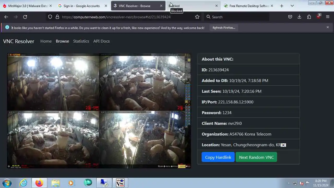
Task: Open the Home nav link
Action: [46, 41]
